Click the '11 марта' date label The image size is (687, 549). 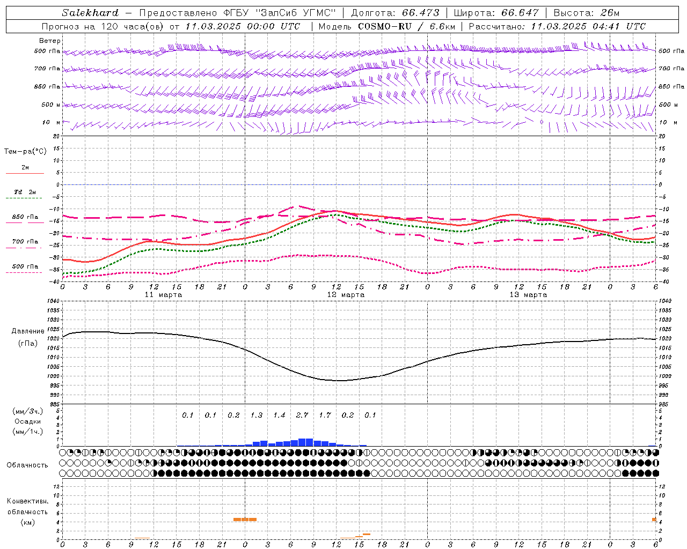(163, 295)
